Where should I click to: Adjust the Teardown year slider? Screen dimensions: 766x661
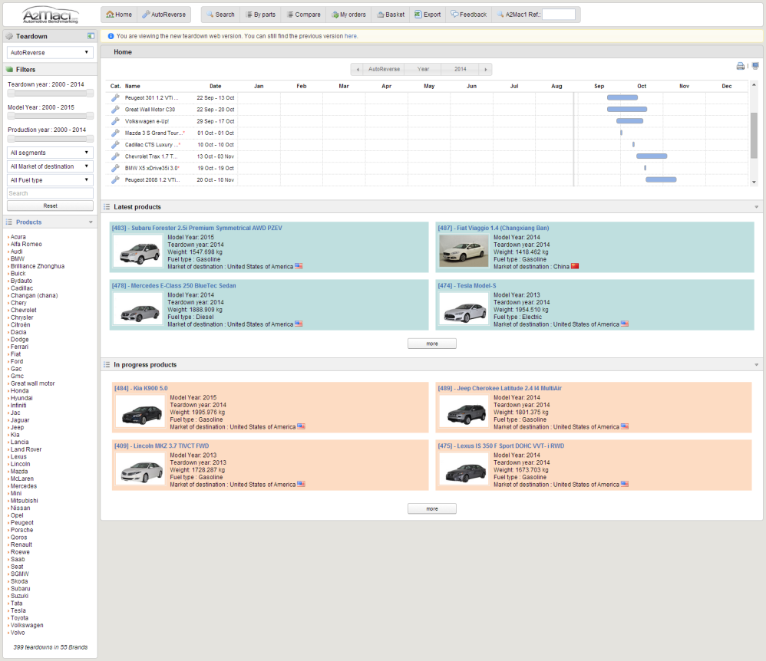[50, 94]
